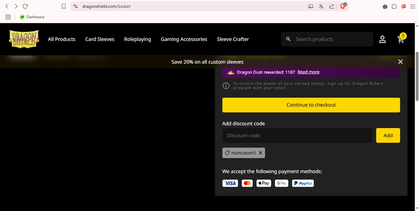The height and width of the screenshot is (211, 419).
Task: Remove the mattcaster5 discount code
Action: tap(260, 153)
